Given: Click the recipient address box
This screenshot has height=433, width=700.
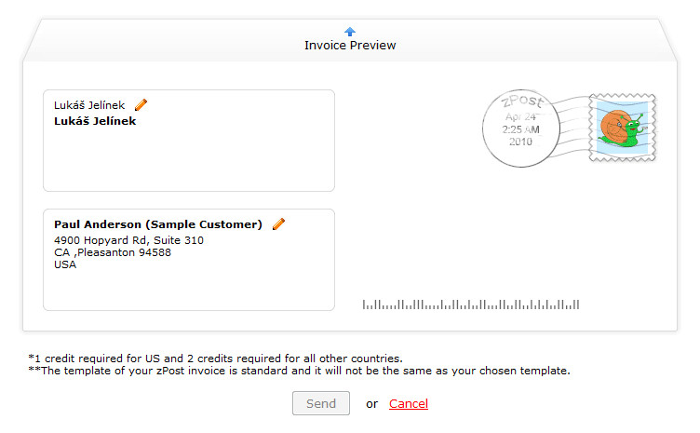Looking at the screenshot, I should (189, 260).
